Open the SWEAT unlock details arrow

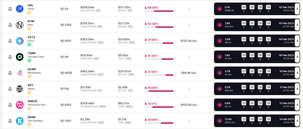pyautogui.click(x=297, y=105)
